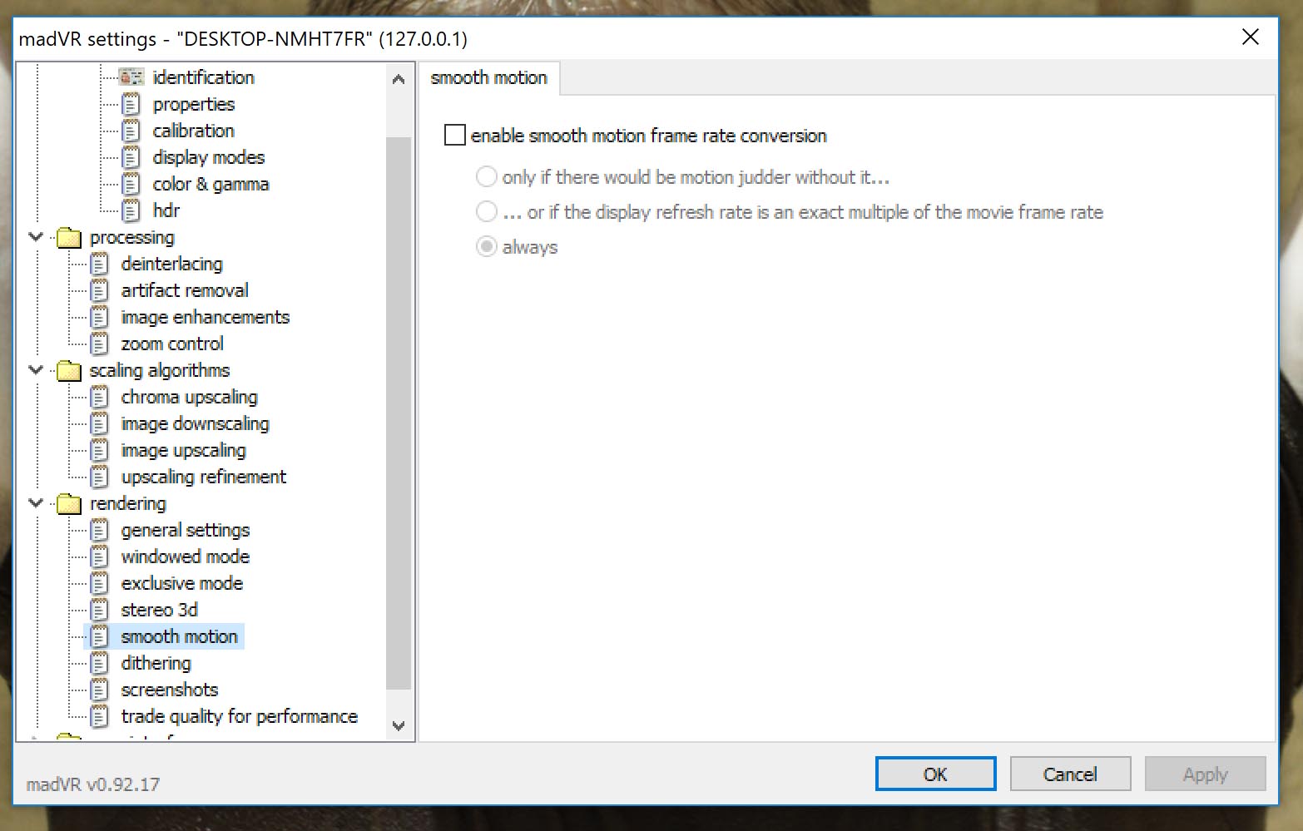The height and width of the screenshot is (831, 1303).
Task: Open the color & gamma label
Action: point(211,184)
